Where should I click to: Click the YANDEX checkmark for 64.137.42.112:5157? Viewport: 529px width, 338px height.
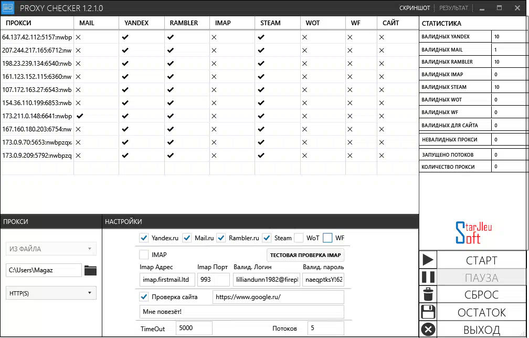point(125,37)
